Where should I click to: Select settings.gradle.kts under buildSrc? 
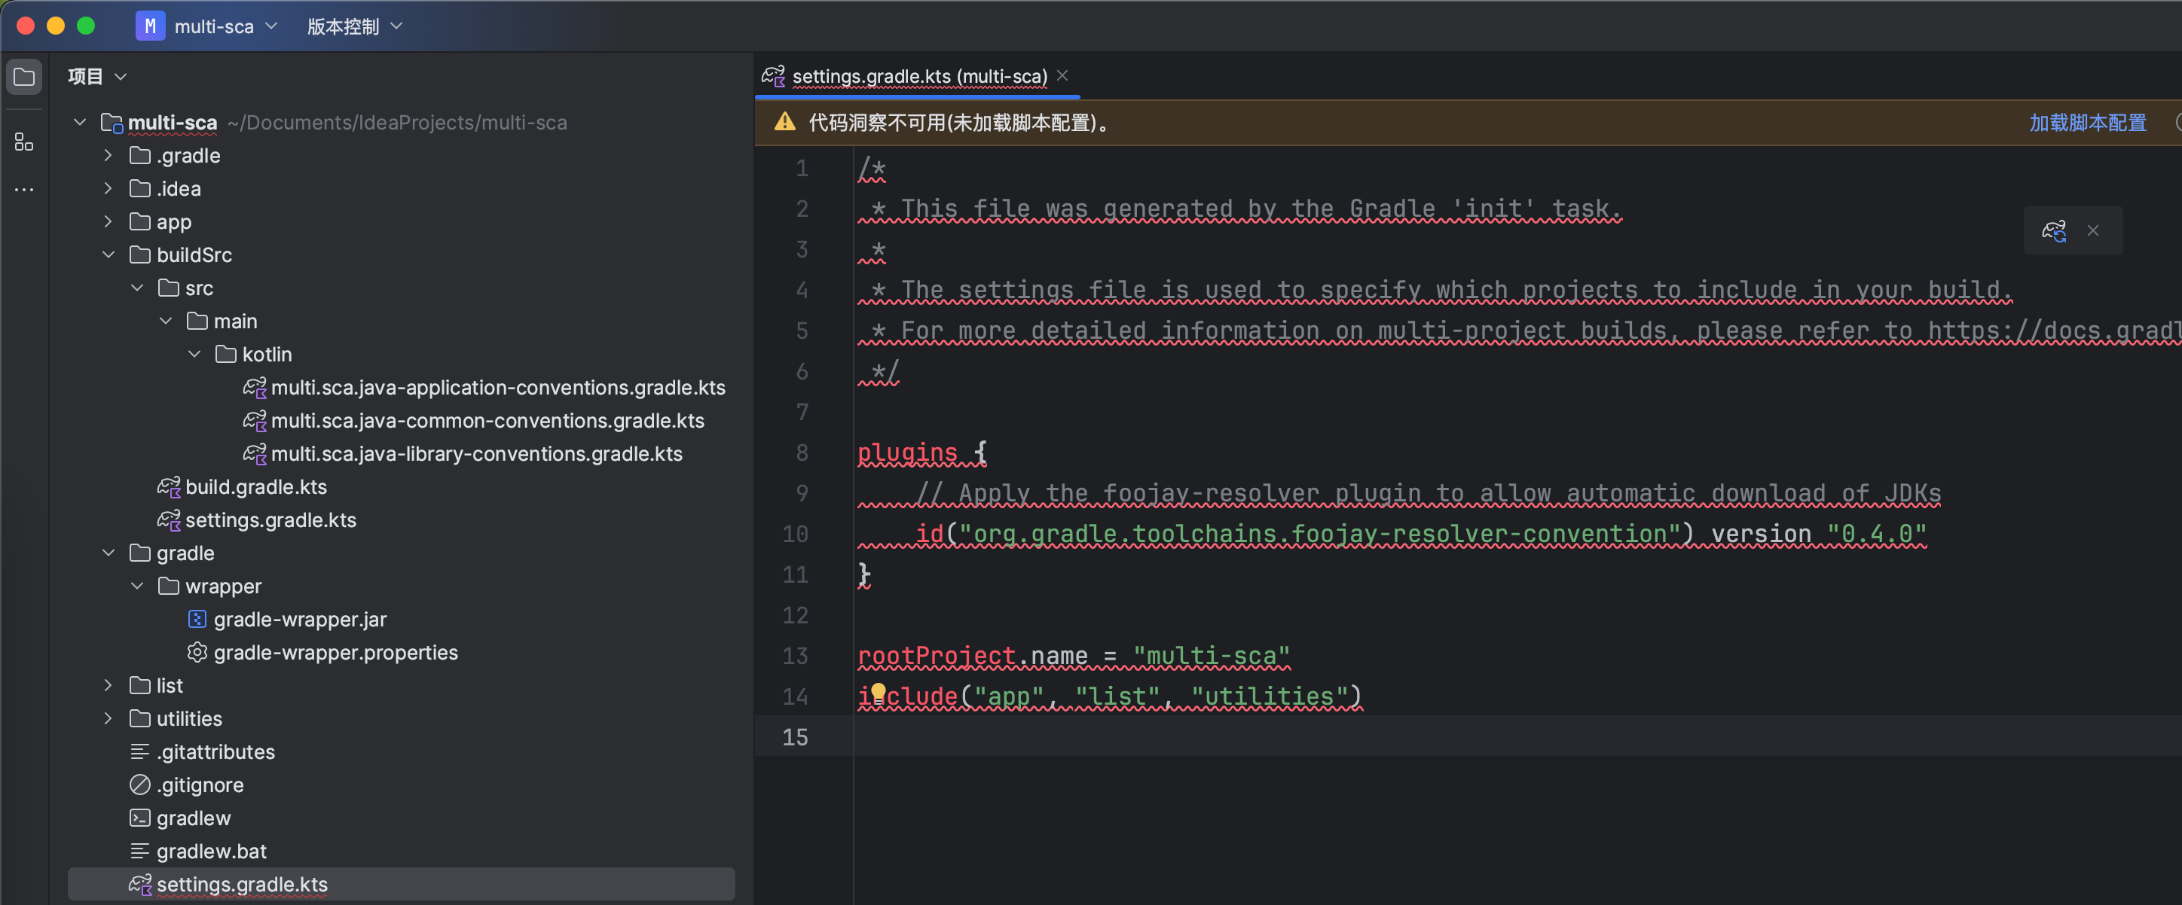tap(271, 520)
